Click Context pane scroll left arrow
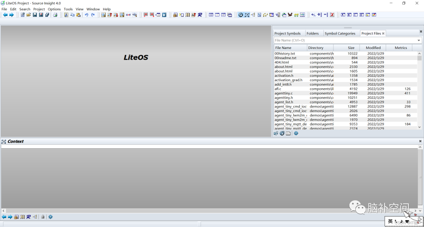The width and height of the screenshot is (424, 227). [4, 211]
